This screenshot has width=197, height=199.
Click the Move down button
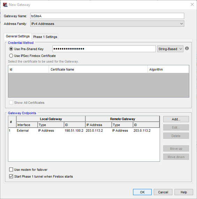pos(176,157)
